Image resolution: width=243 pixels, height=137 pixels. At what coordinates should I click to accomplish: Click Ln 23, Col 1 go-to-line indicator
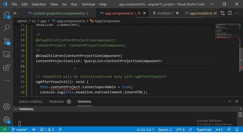pyautogui.click(x=145, y=129)
